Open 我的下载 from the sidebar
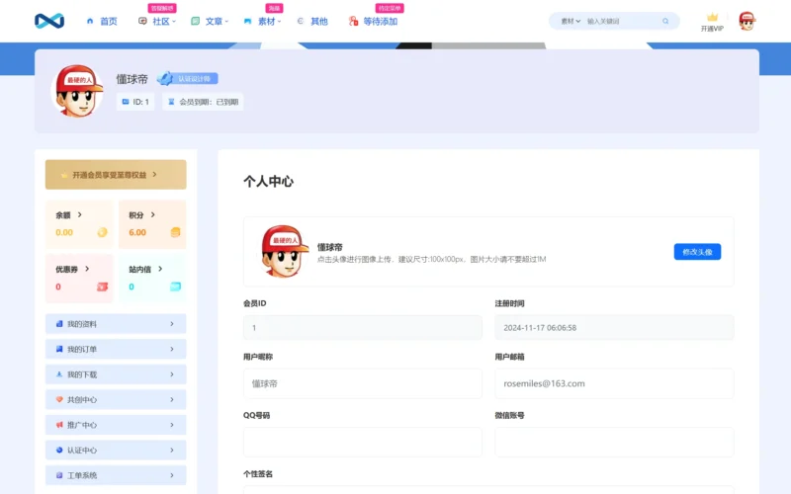The height and width of the screenshot is (494, 791). coord(116,374)
